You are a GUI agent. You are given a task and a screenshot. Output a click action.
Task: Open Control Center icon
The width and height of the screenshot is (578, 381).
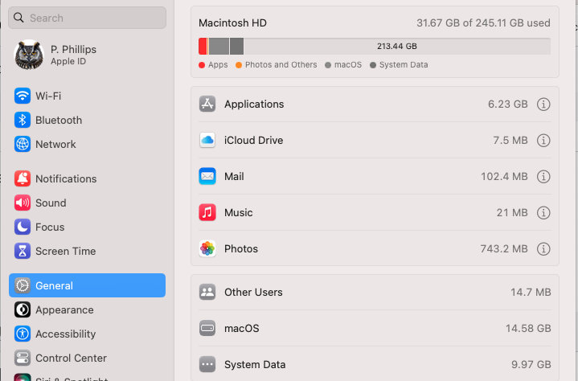(x=23, y=358)
